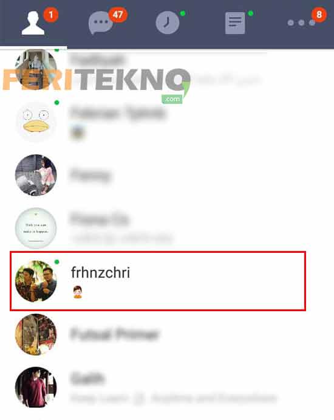Open the Chats tab speech bubble icon
Screen dimensions: 334x420
100,23
